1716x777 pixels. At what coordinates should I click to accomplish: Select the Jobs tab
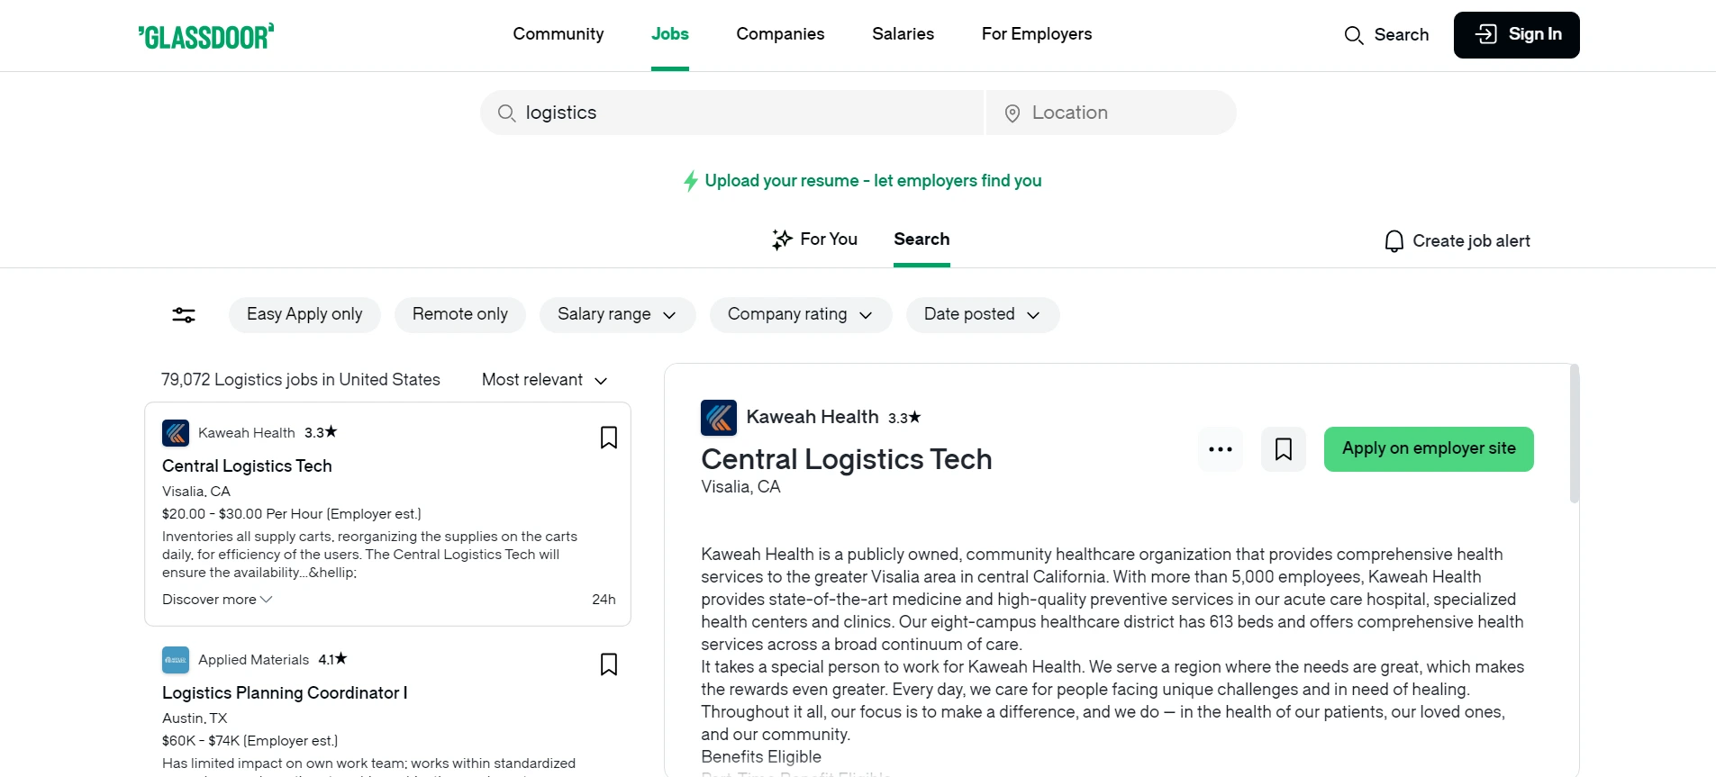670,34
